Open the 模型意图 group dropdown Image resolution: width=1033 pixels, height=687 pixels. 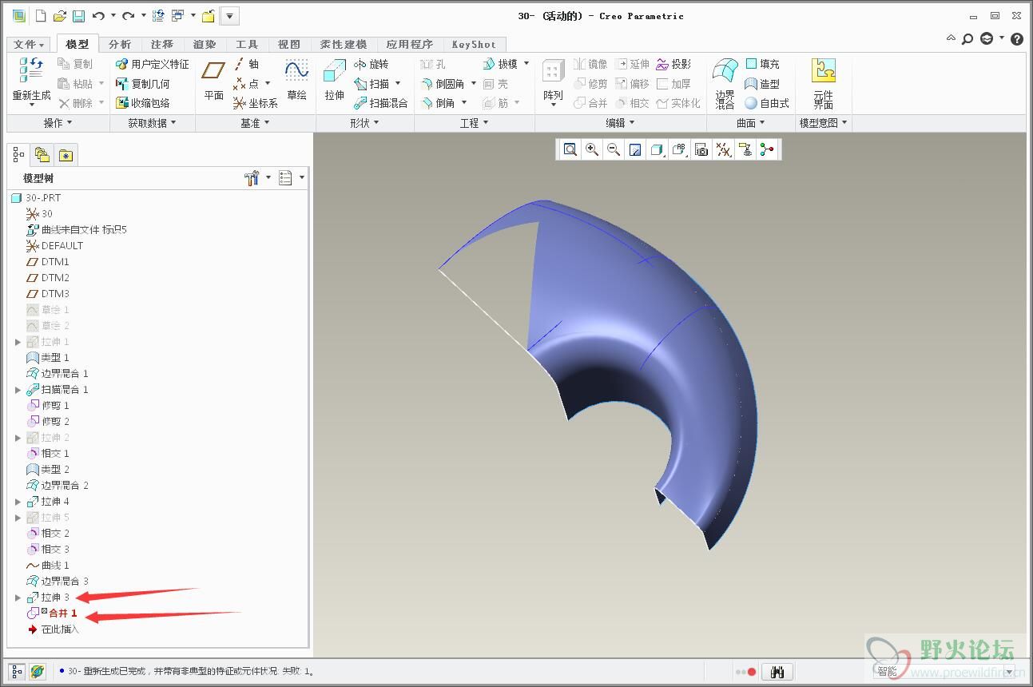click(824, 123)
